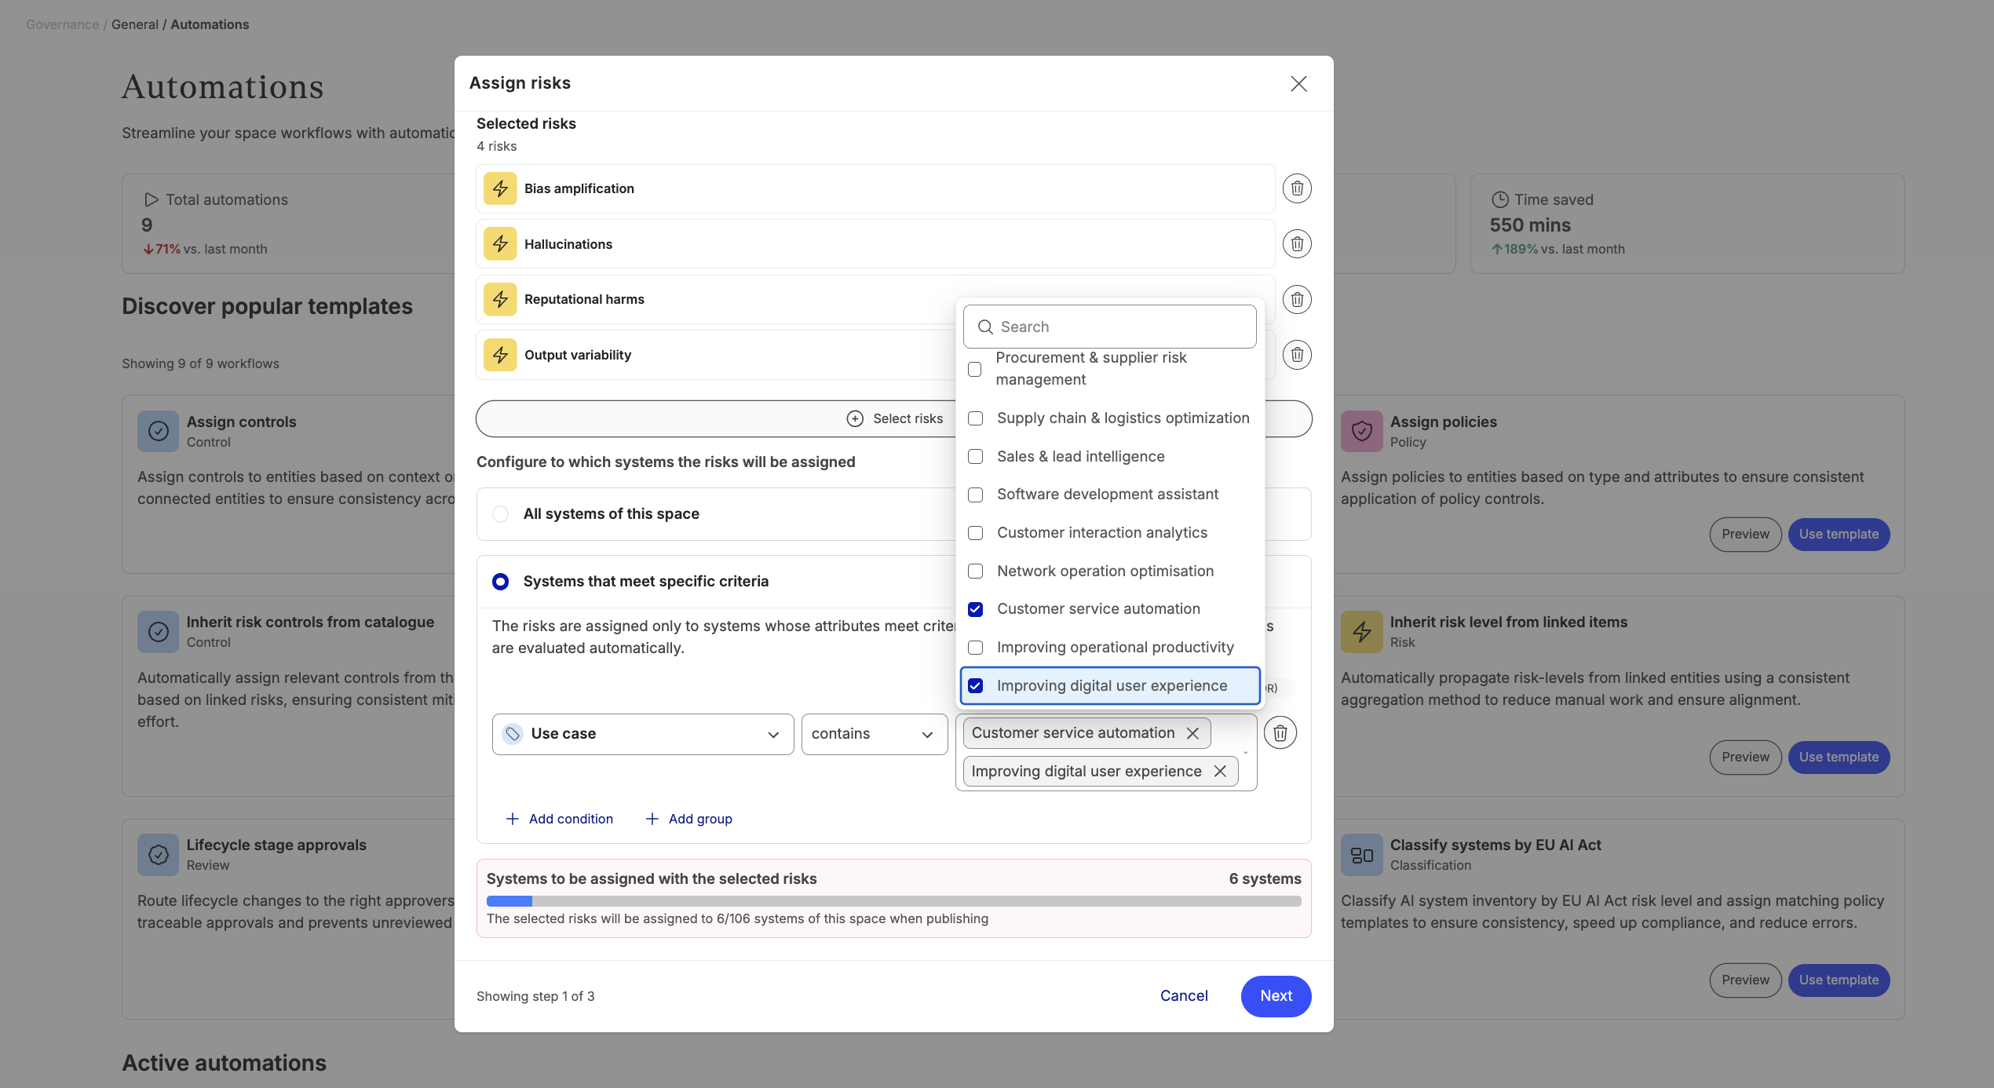Click the Bias amplification lightning icon
Image resolution: width=1994 pixels, height=1088 pixels.
pos(500,188)
